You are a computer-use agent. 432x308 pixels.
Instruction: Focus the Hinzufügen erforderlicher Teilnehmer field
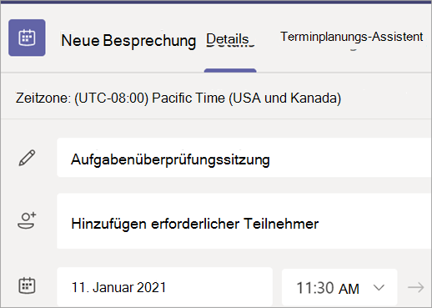coord(244,221)
